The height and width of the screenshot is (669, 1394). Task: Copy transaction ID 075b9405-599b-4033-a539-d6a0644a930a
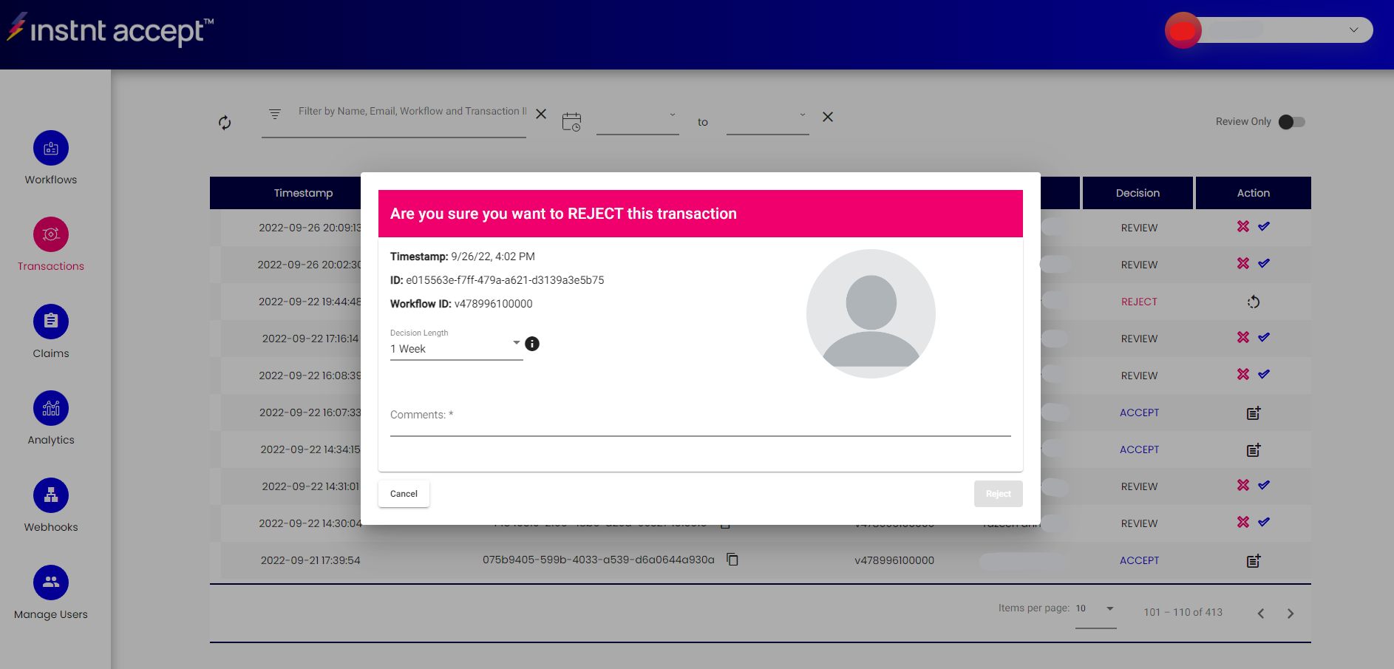coord(732,560)
